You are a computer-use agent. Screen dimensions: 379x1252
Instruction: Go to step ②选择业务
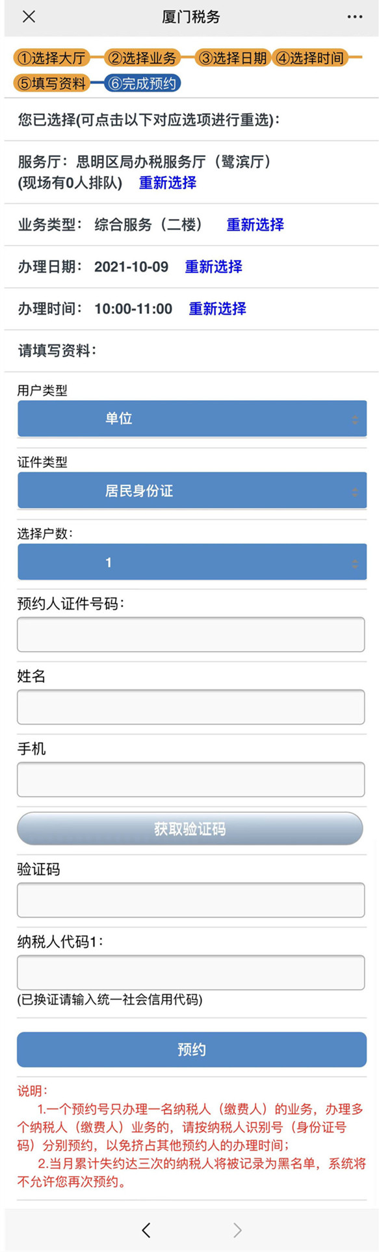pyautogui.click(x=142, y=58)
